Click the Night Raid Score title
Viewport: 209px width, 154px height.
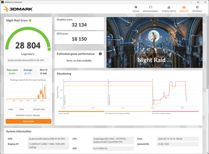[x=17, y=20]
